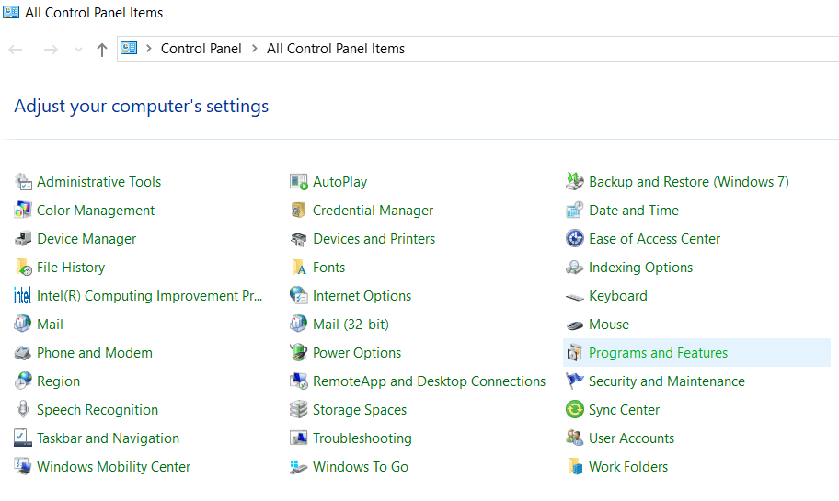
Task: Click the Backup and Restore icon
Action: tap(575, 182)
